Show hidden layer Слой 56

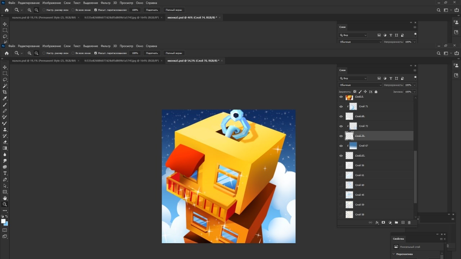tap(341, 165)
